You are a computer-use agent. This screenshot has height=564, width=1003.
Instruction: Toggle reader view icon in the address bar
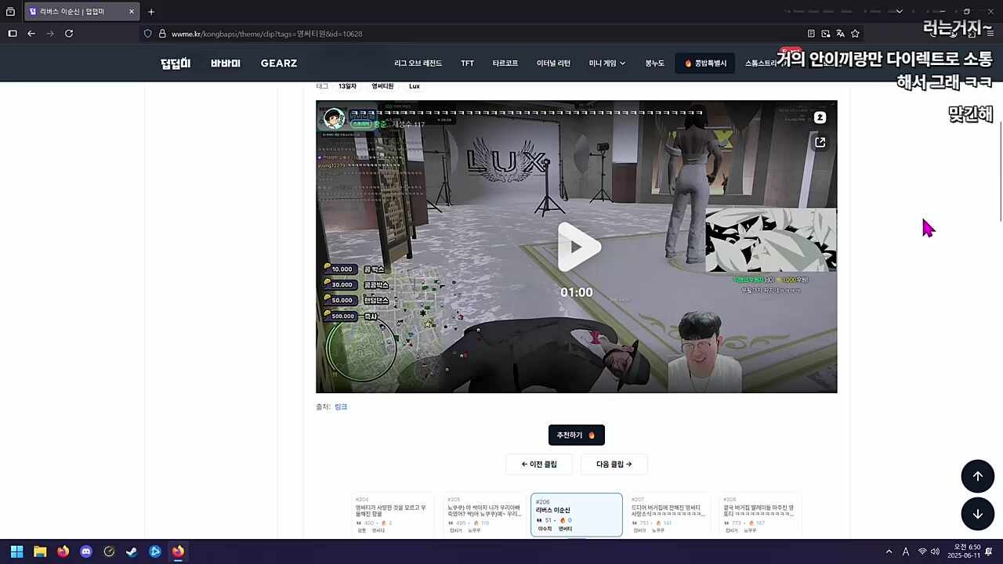[811, 34]
